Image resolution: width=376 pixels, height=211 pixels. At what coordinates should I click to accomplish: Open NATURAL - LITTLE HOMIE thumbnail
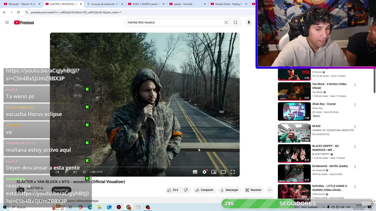(294, 192)
